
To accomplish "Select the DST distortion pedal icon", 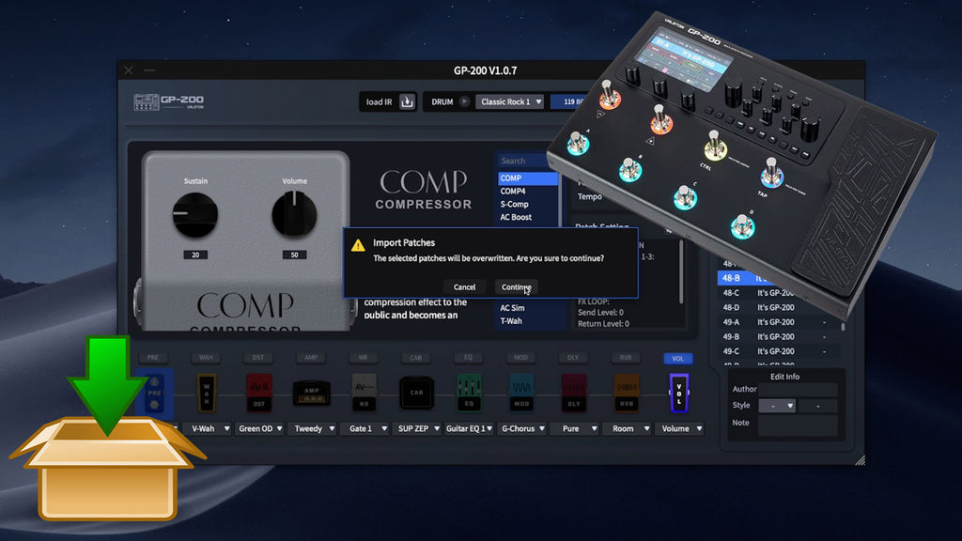I will point(258,393).
